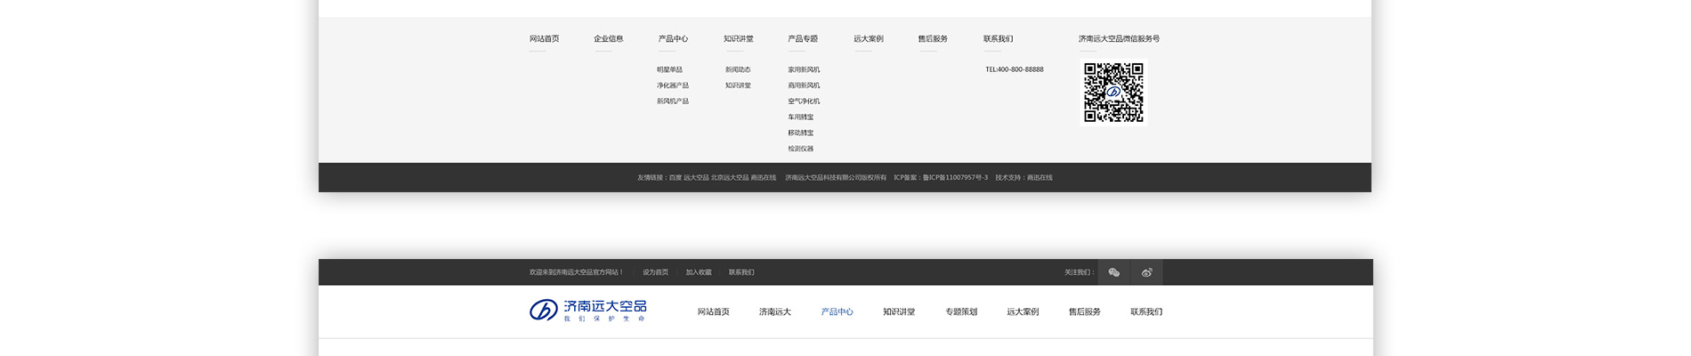This screenshot has width=1691, height=356.
Task: Open 商用新风机 footer sublink
Action: pyautogui.click(x=804, y=85)
